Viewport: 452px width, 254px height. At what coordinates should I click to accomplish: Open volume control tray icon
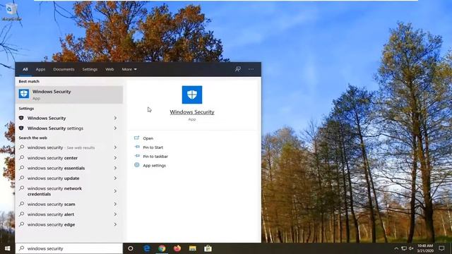(411, 248)
